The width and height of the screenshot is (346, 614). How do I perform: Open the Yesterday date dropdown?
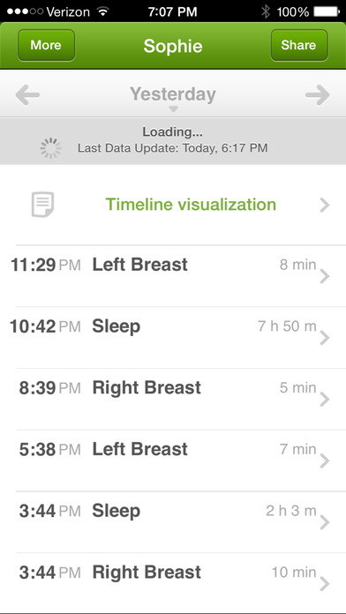tap(173, 97)
